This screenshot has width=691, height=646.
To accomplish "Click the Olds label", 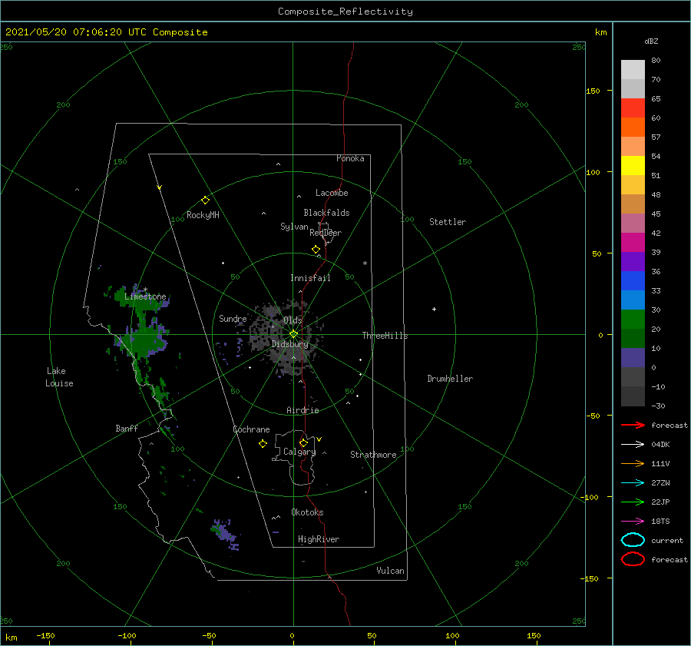I will [x=293, y=320].
